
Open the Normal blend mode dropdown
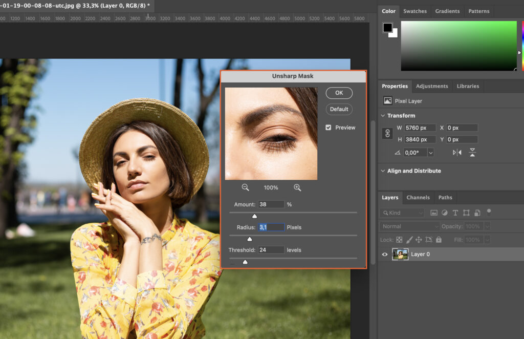408,226
